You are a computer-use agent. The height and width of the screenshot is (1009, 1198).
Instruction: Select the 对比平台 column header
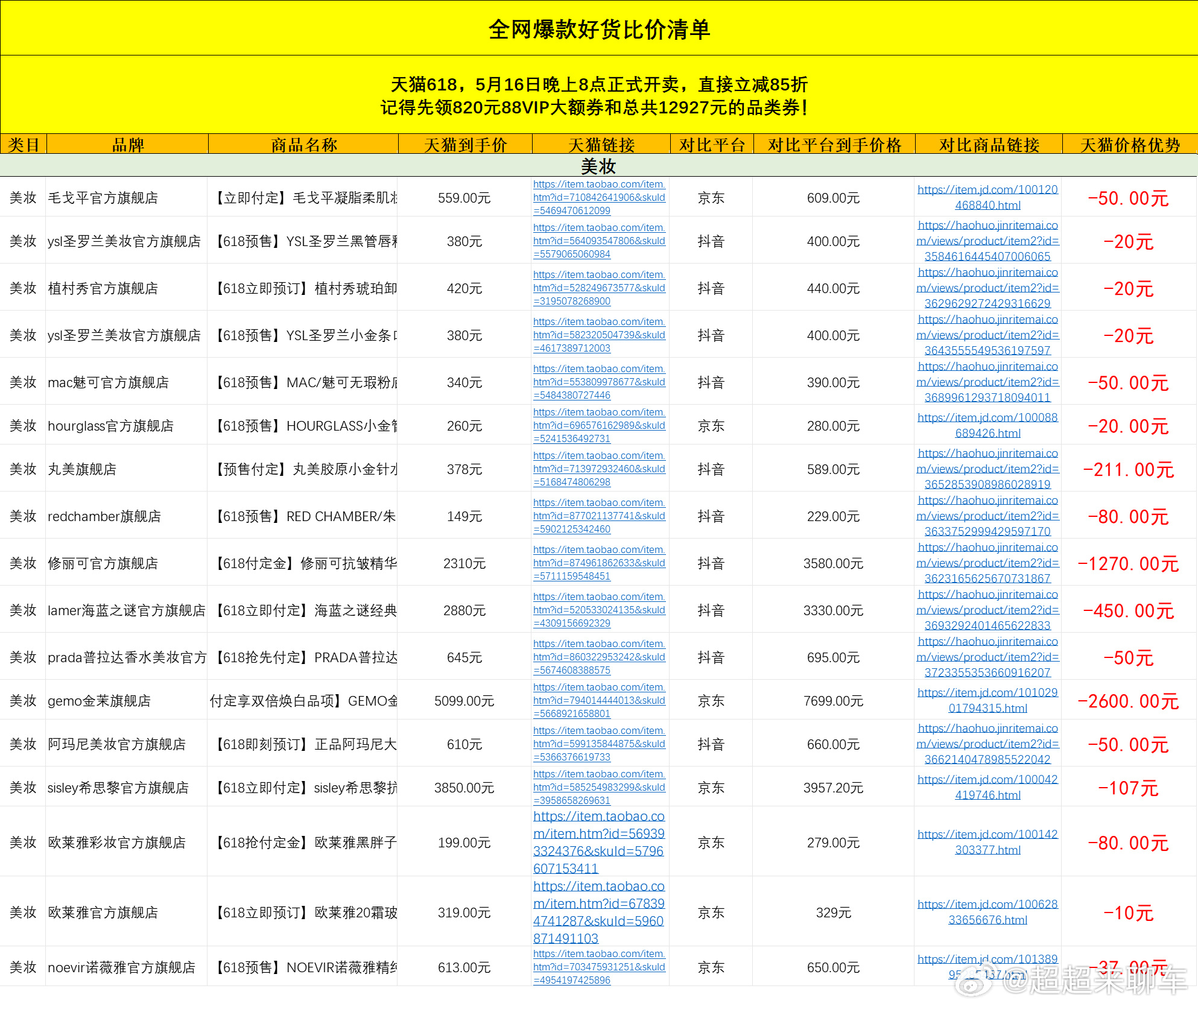[712, 145]
